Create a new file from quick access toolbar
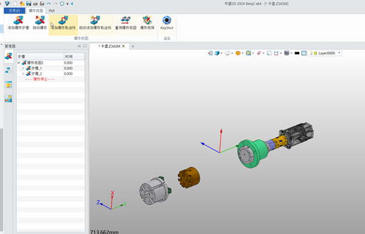 (15, 4)
